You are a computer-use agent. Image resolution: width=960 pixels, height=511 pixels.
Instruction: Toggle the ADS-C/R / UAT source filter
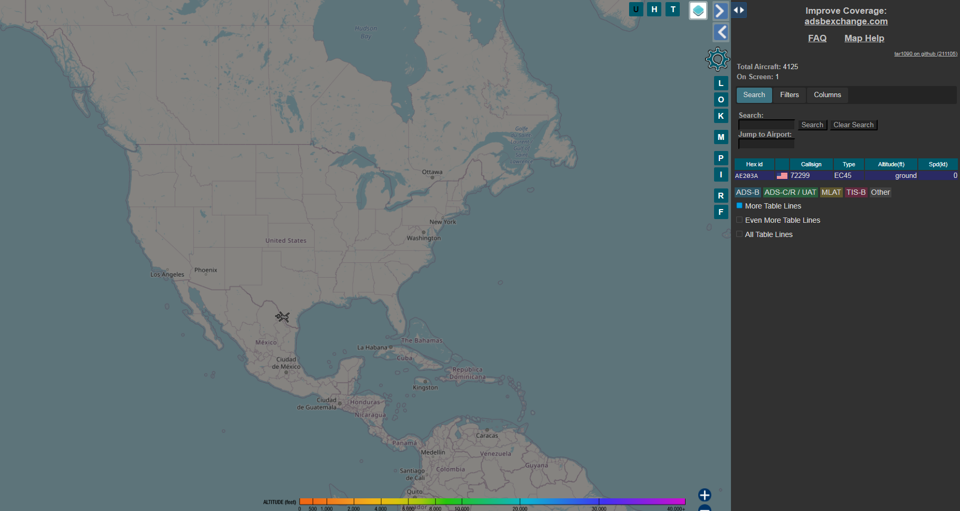790,193
